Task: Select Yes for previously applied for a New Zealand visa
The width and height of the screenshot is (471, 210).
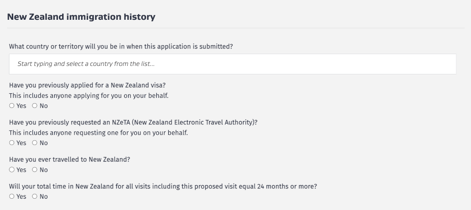Action: pos(12,106)
